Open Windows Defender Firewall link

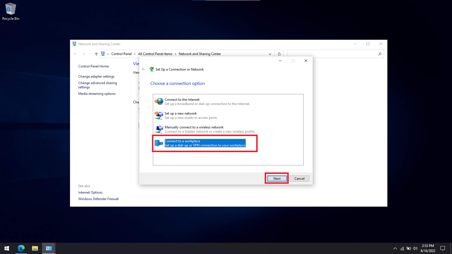98,199
